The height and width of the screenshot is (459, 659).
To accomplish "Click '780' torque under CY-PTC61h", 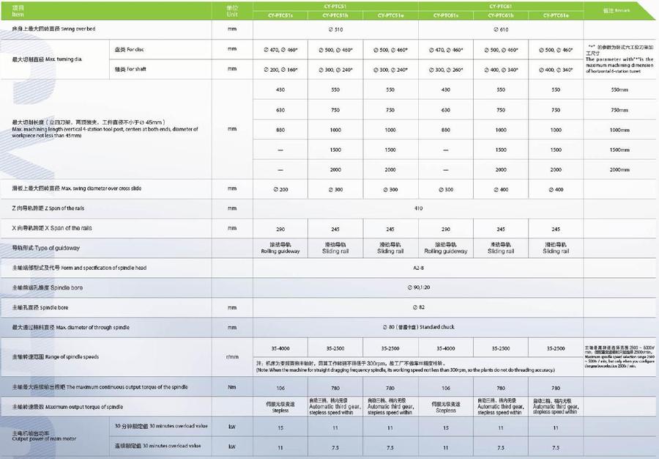I will pos(501,388).
